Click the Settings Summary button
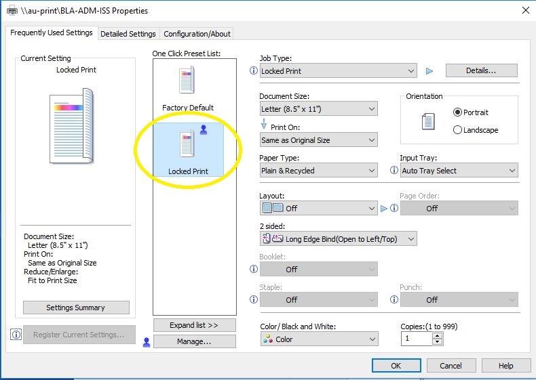This screenshot has width=536, height=380. tap(75, 308)
